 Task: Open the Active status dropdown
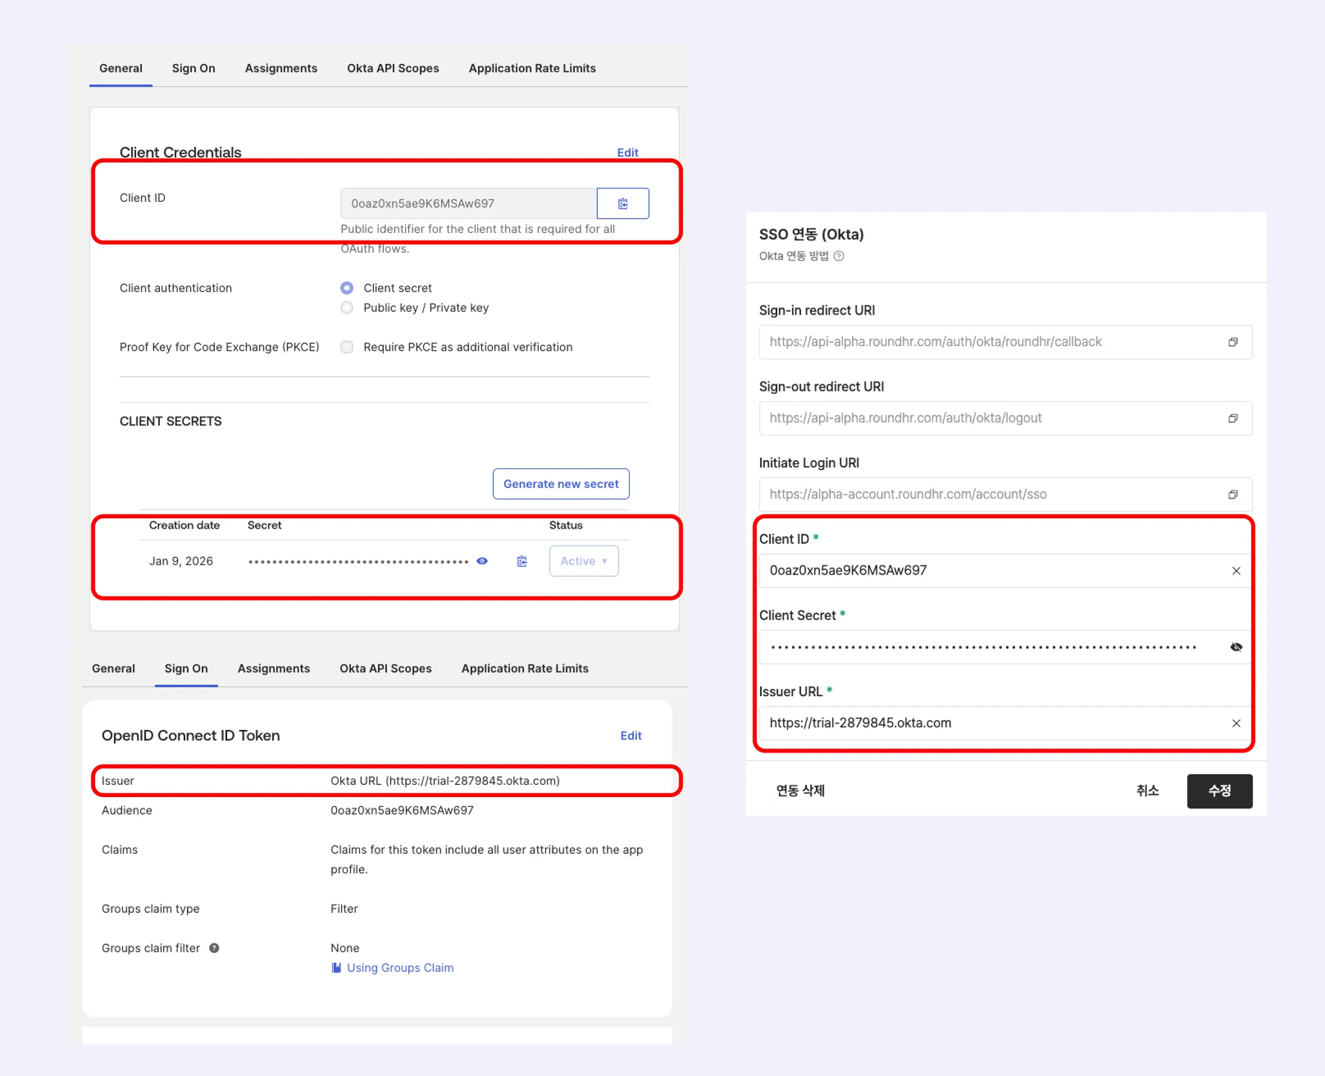584,561
